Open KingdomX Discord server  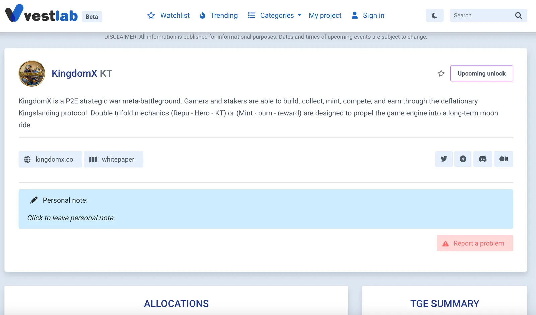click(483, 159)
